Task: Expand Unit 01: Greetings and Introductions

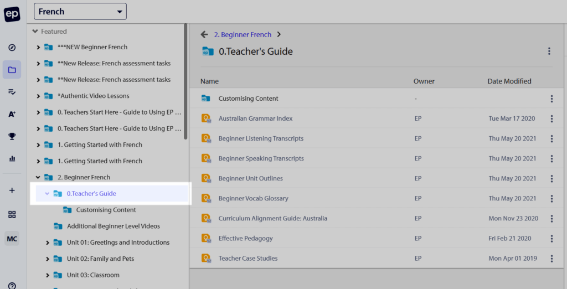Action: 48,242
